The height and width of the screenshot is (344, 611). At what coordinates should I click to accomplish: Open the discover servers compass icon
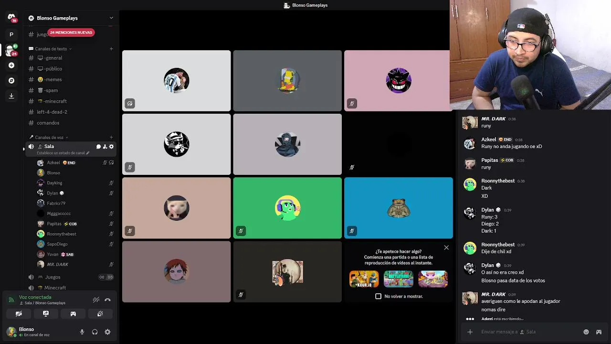(x=11, y=80)
